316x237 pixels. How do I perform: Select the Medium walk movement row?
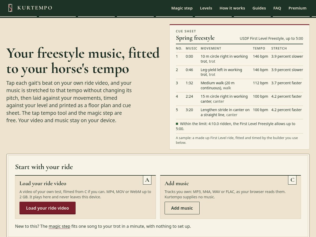pos(239,85)
